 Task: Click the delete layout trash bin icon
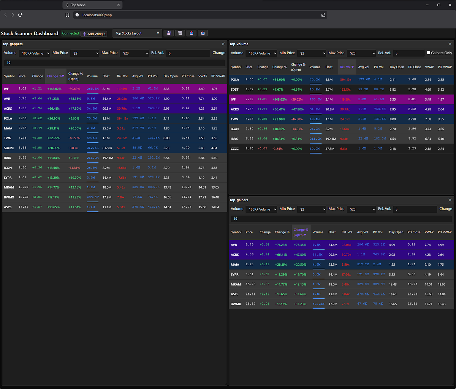pos(180,33)
